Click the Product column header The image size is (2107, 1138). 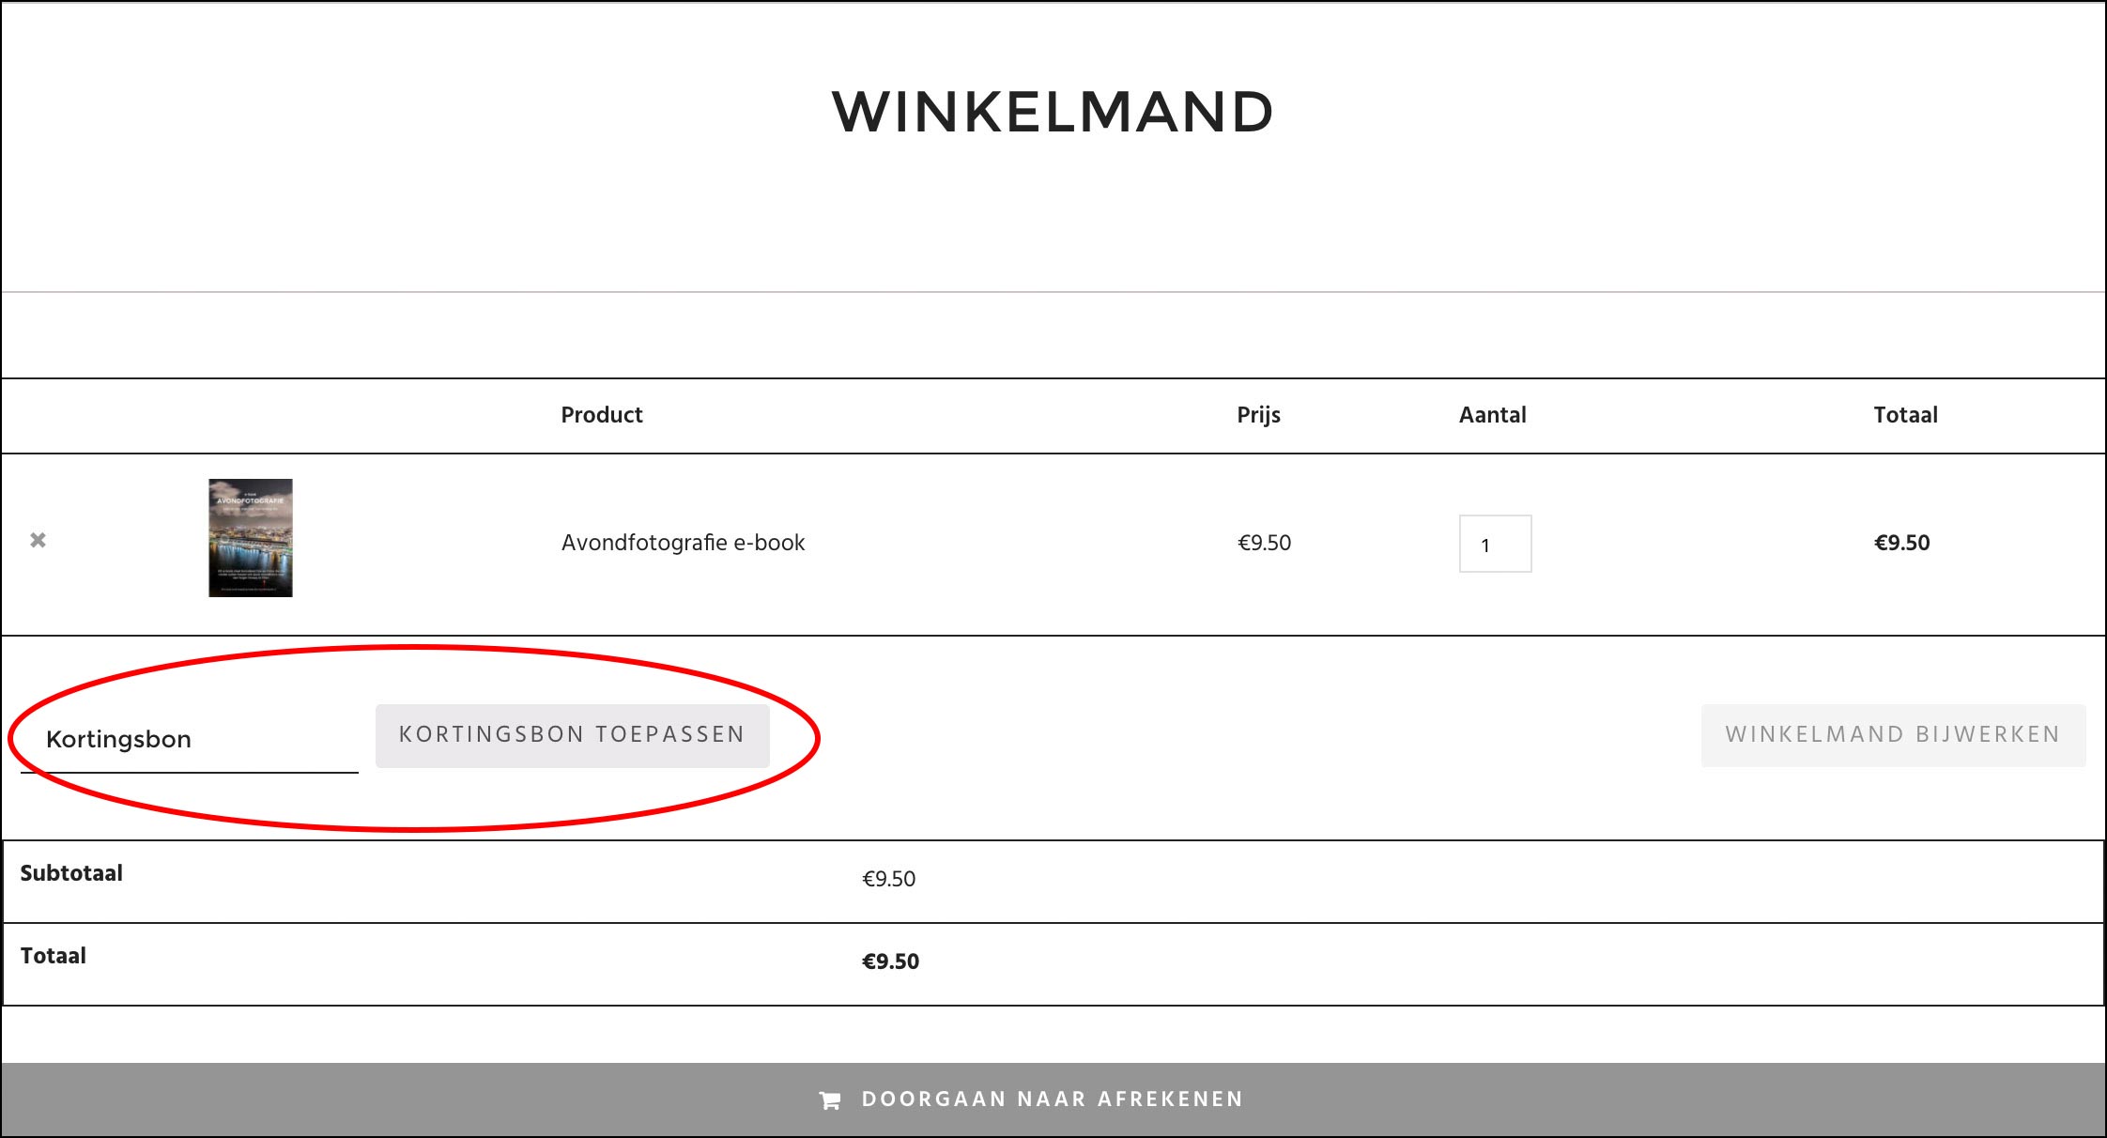click(602, 415)
